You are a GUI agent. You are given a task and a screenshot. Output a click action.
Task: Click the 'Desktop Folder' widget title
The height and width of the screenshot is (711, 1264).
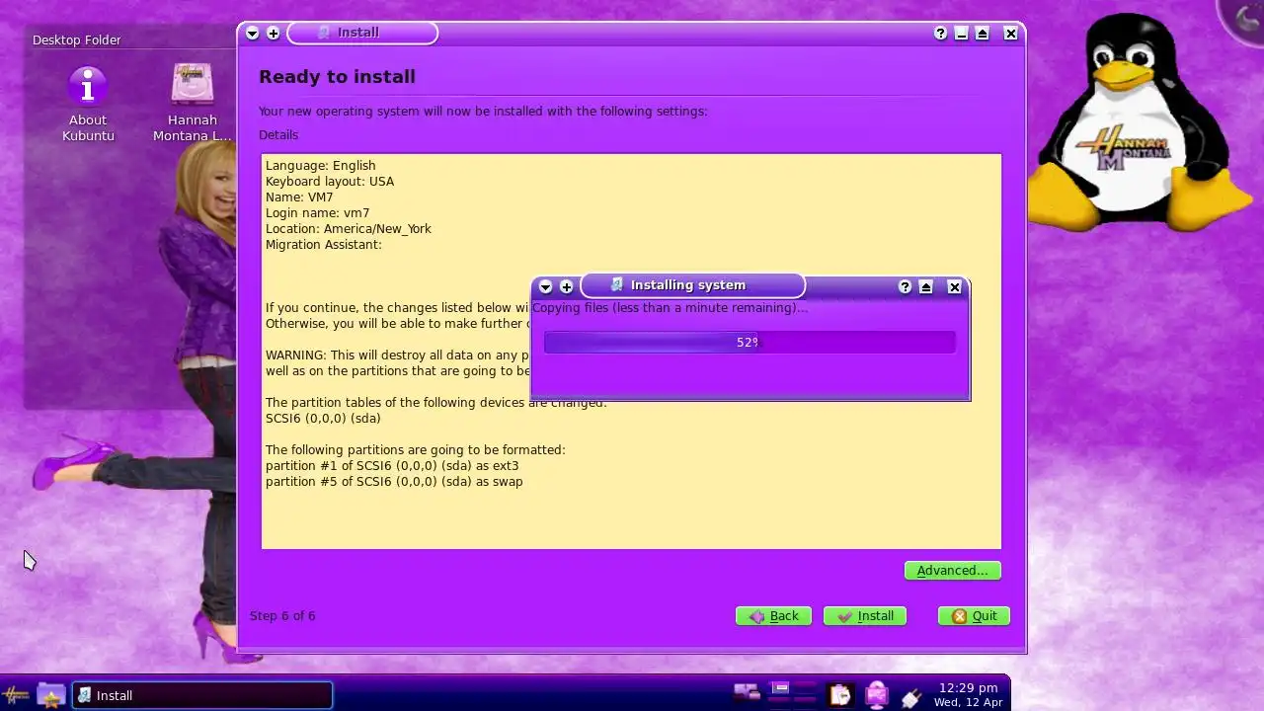[77, 40]
